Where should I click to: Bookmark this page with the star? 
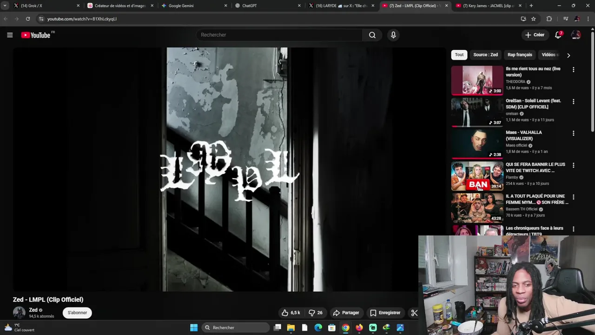[x=534, y=19]
